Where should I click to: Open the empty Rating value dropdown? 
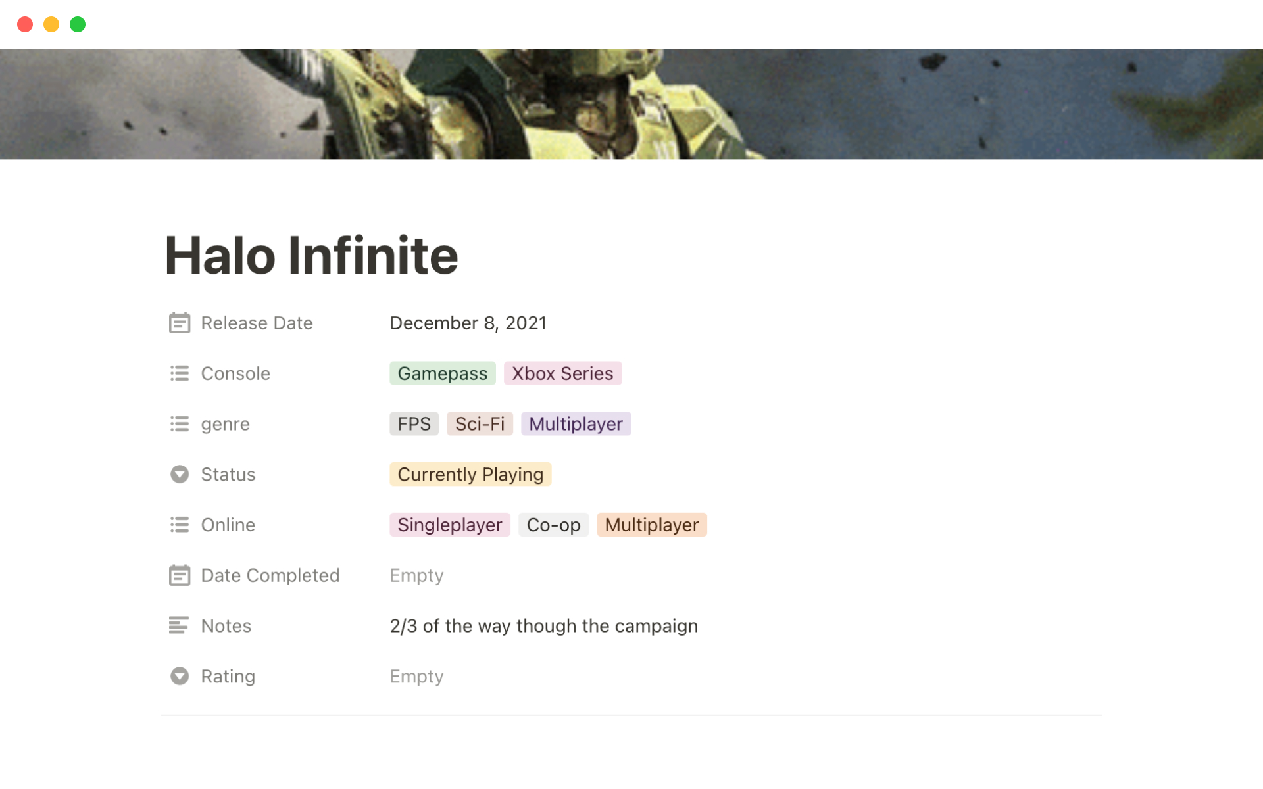416,676
